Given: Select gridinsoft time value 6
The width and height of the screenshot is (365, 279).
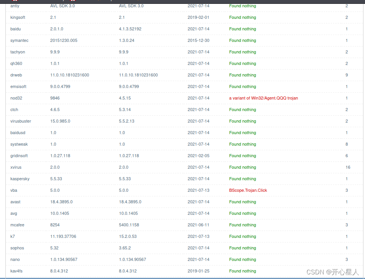Looking at the screenshot, I should point(347,156).
